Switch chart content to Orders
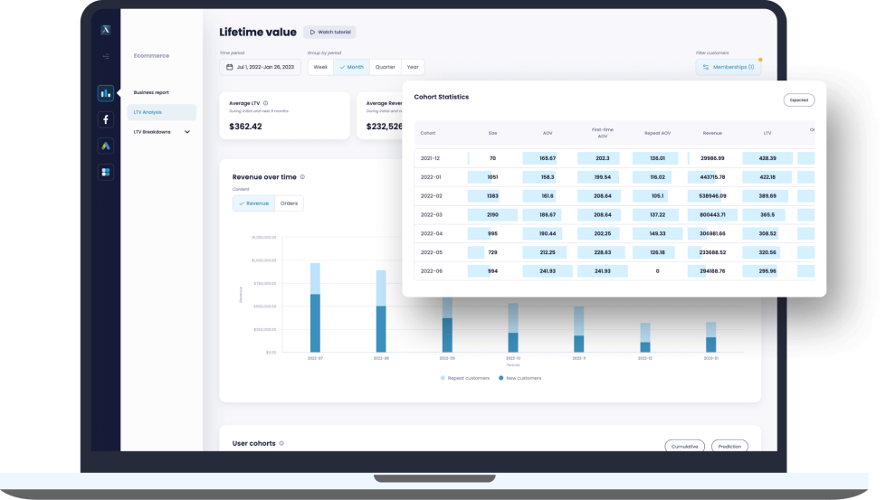 click(289, 203)
